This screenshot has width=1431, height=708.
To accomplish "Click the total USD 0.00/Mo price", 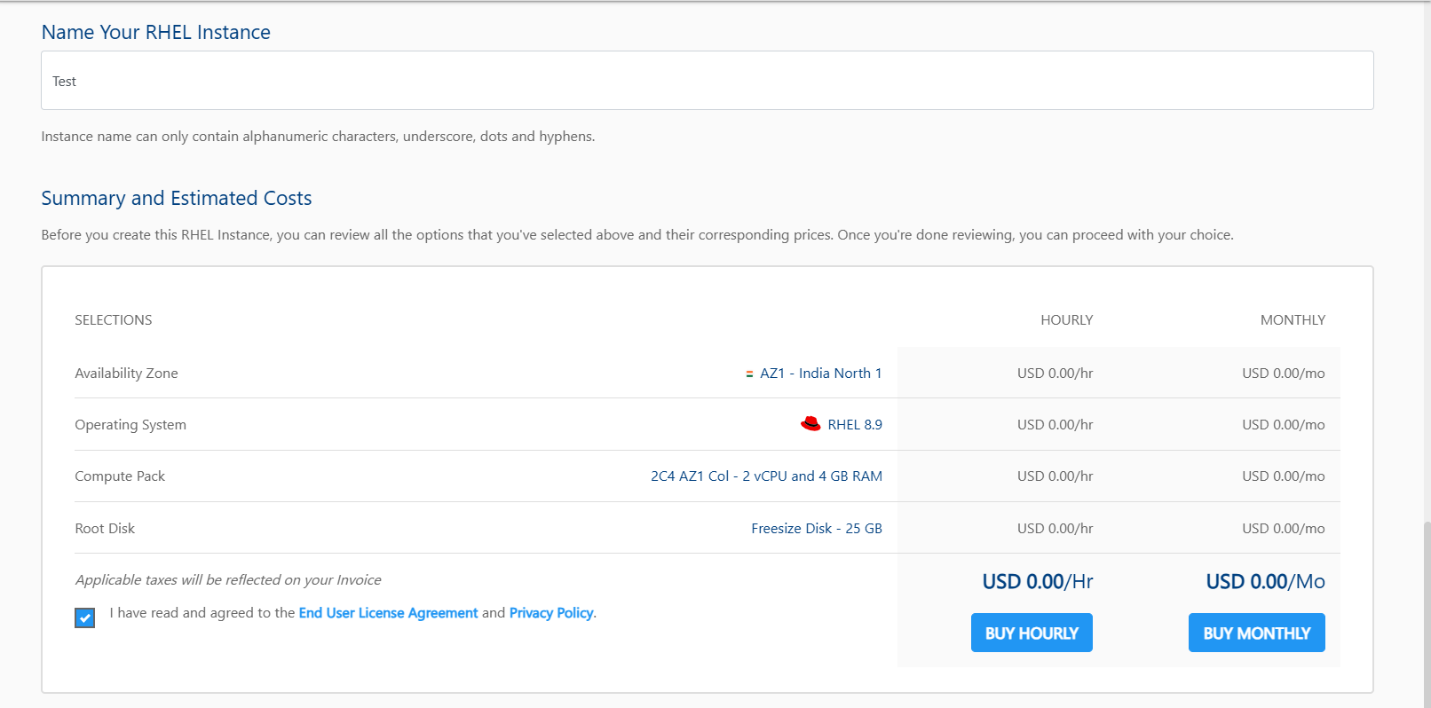I will 1265,582.
